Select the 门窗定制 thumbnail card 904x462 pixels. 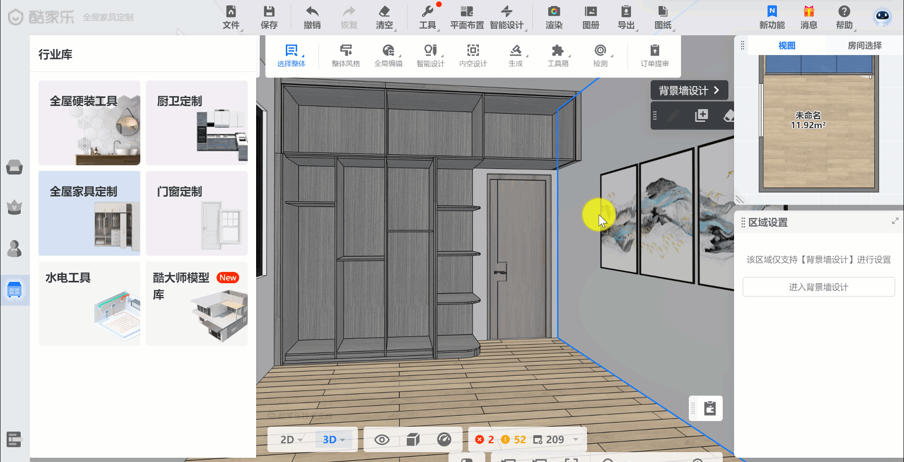(x=197, y=213)
